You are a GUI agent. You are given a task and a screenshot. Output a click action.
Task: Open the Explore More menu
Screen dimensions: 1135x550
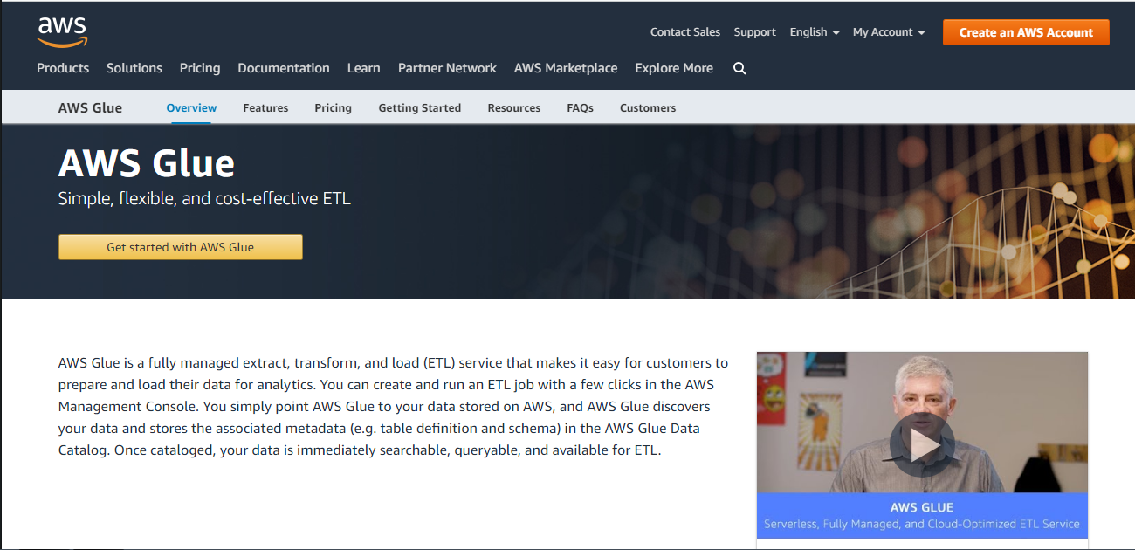click(x=674, y=68)
